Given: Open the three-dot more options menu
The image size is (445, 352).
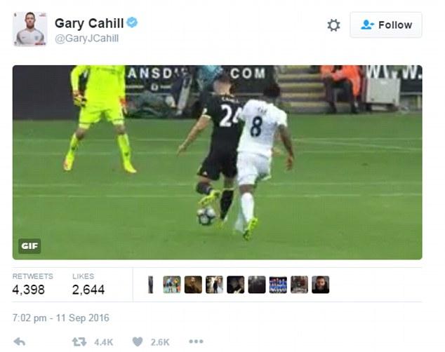Looking at the screenshot, I should (196, 341).
